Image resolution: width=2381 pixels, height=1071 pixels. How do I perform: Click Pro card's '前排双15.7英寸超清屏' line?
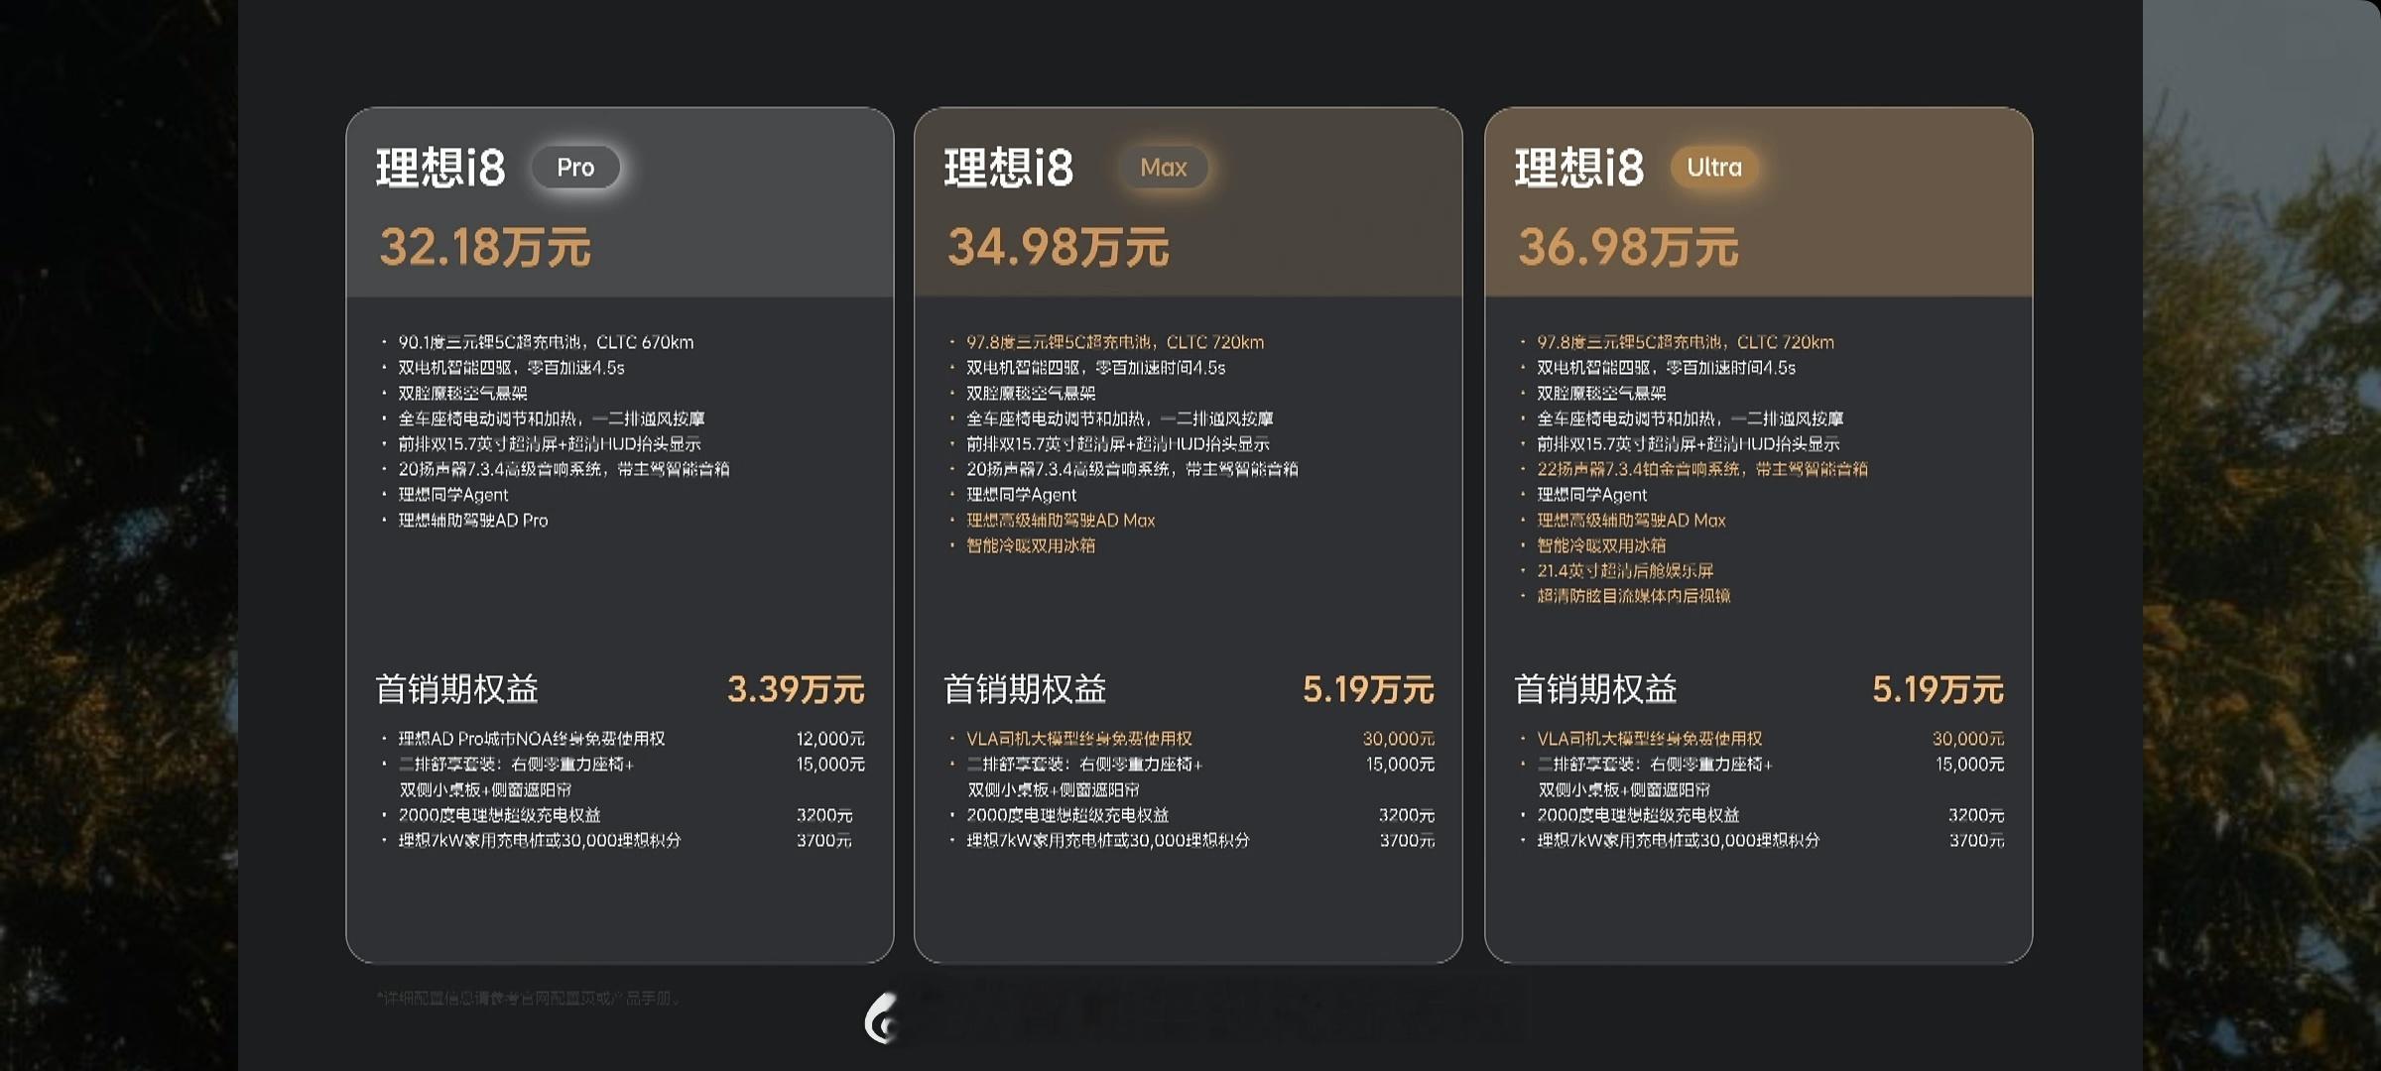click(x=550, y=444)
